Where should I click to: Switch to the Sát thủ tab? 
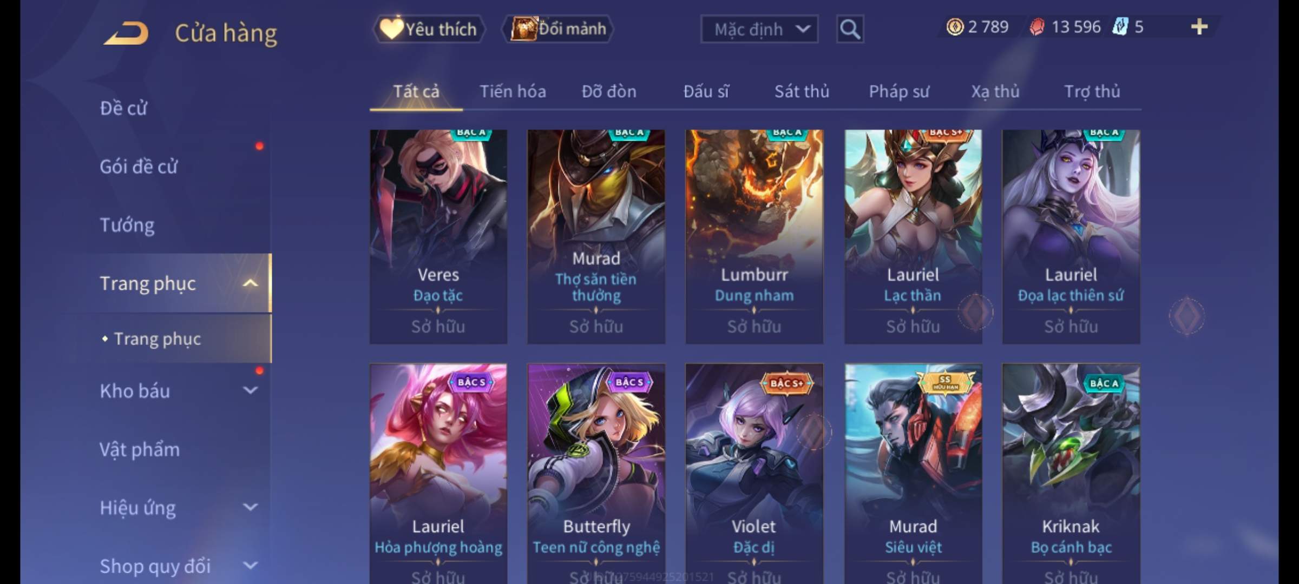pos(802,91)
